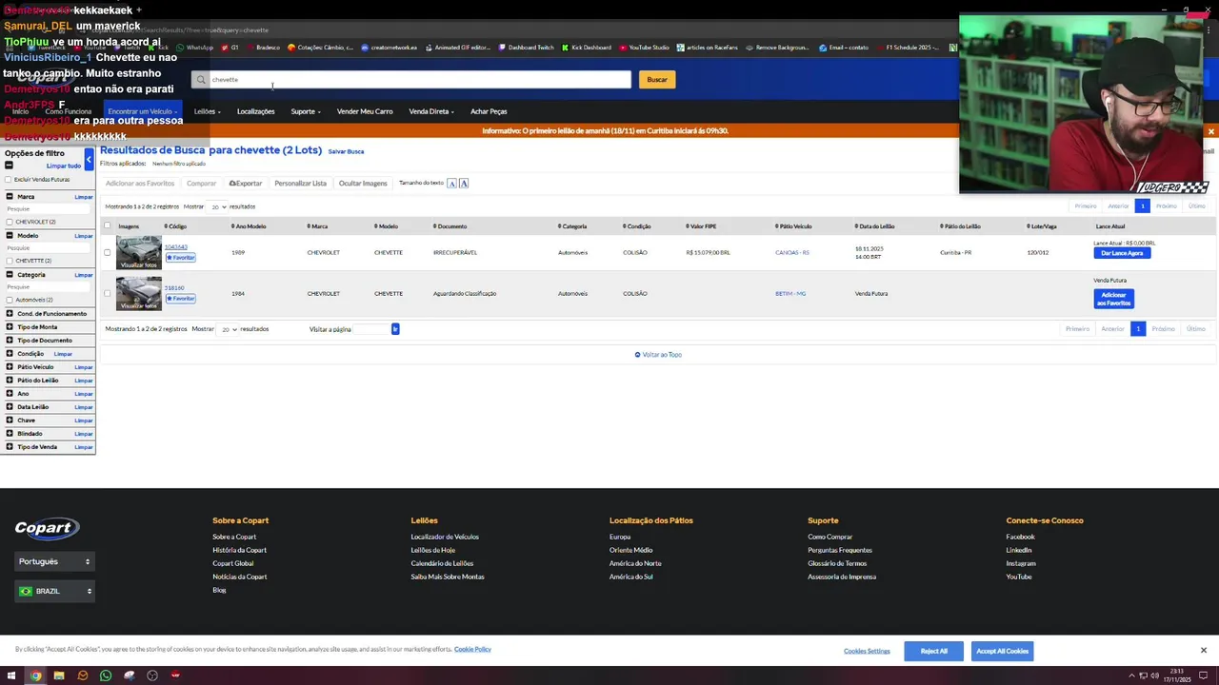Select the larger text size A icon

coord(464,184)
